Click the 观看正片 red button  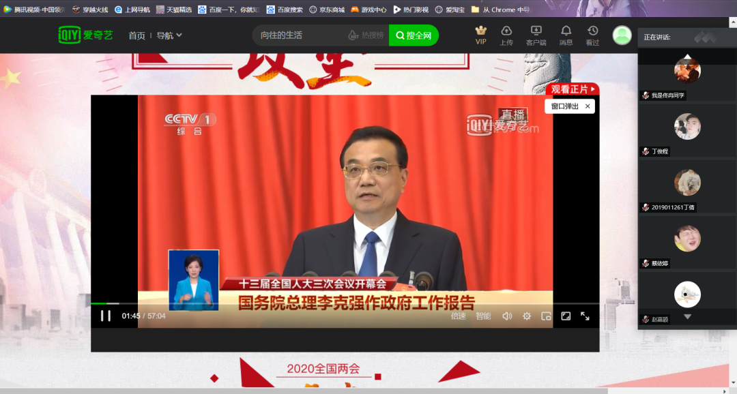tap(572, 89)
